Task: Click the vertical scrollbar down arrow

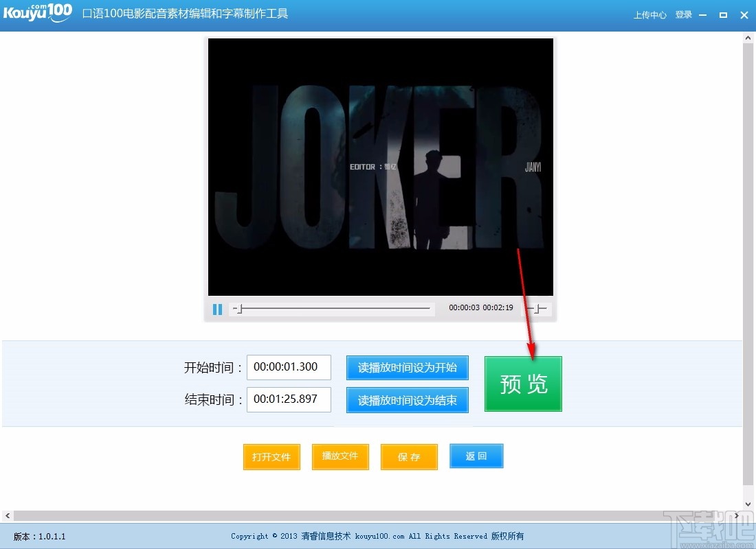Action: coord(748,504)
